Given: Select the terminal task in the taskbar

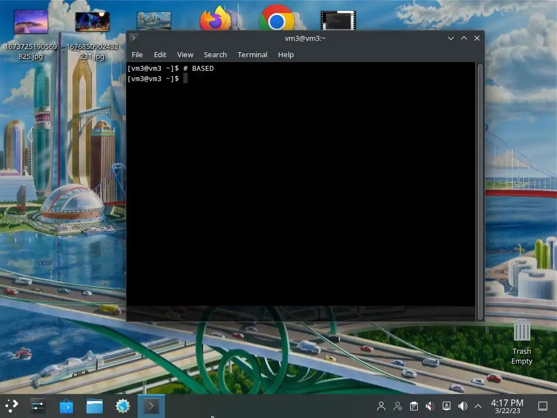Looking at the screenshot, I should point(151,406).
